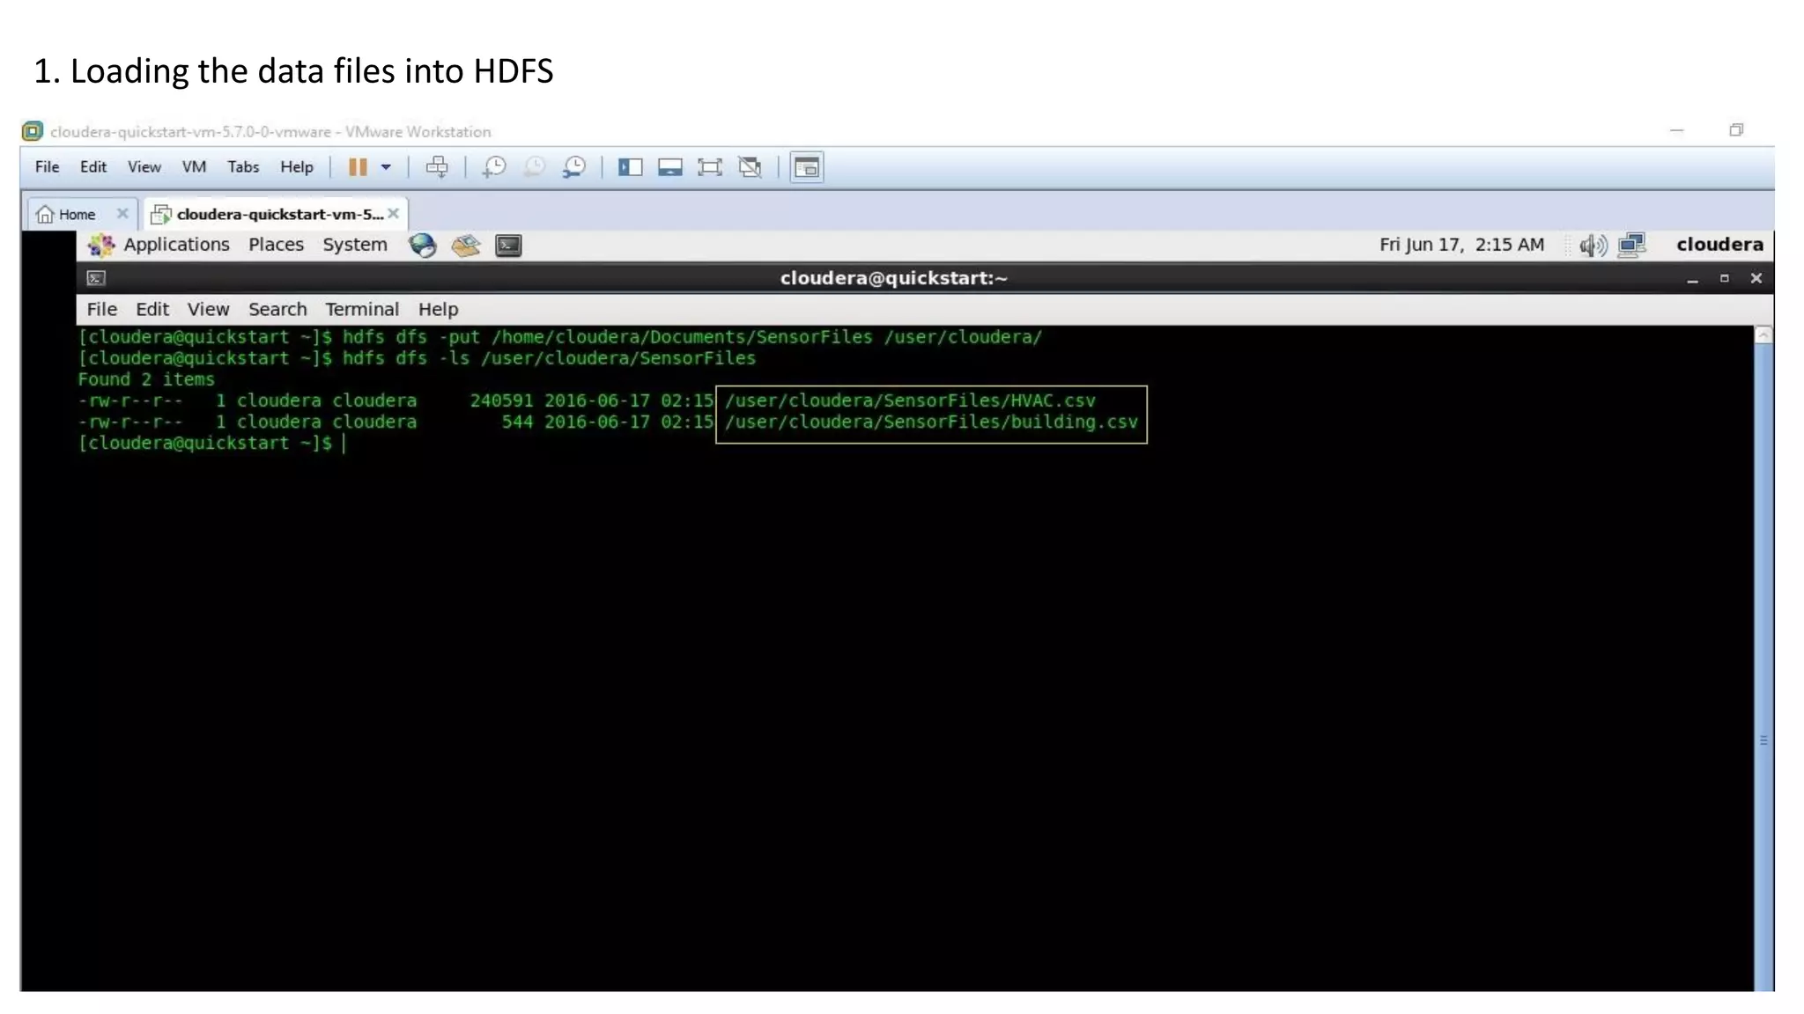Enter full screen mode icon
Image resolution: width=1804 pixels, height=1014 pixels.
click(709, 167)
